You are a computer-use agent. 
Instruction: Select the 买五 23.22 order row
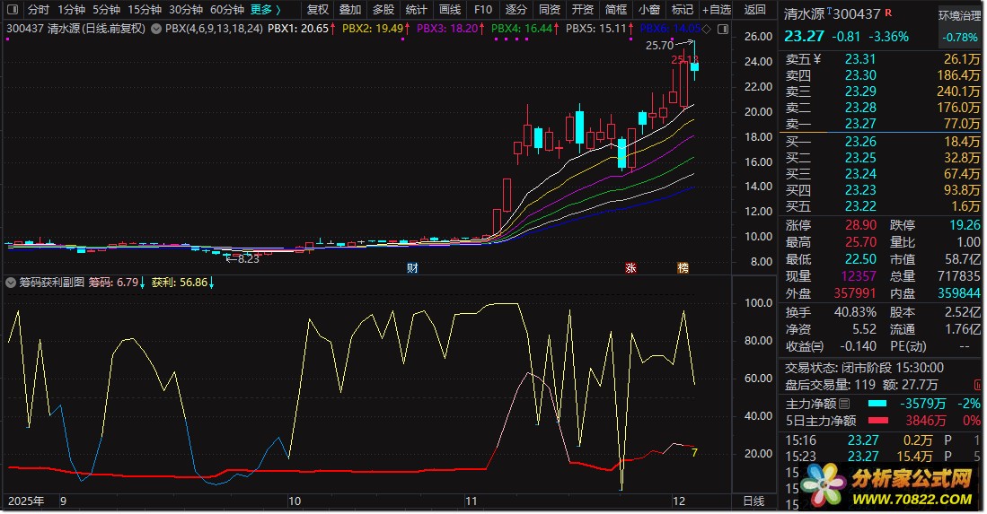882,206
